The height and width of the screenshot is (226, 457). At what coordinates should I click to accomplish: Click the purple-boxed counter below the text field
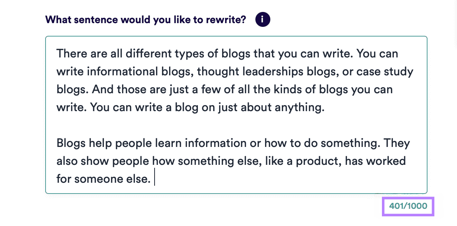(408, 206)
